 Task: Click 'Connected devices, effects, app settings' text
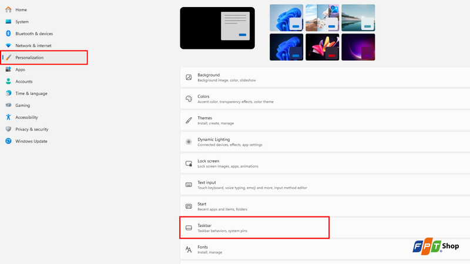pyautogui.click(x=230, y=145)
